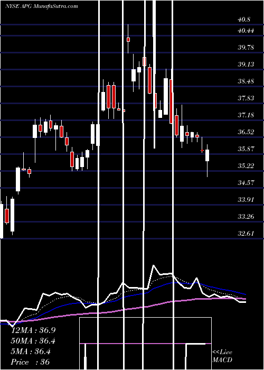Click the 40.8 price axis label

pyautogui.click(x=244, y=20)
